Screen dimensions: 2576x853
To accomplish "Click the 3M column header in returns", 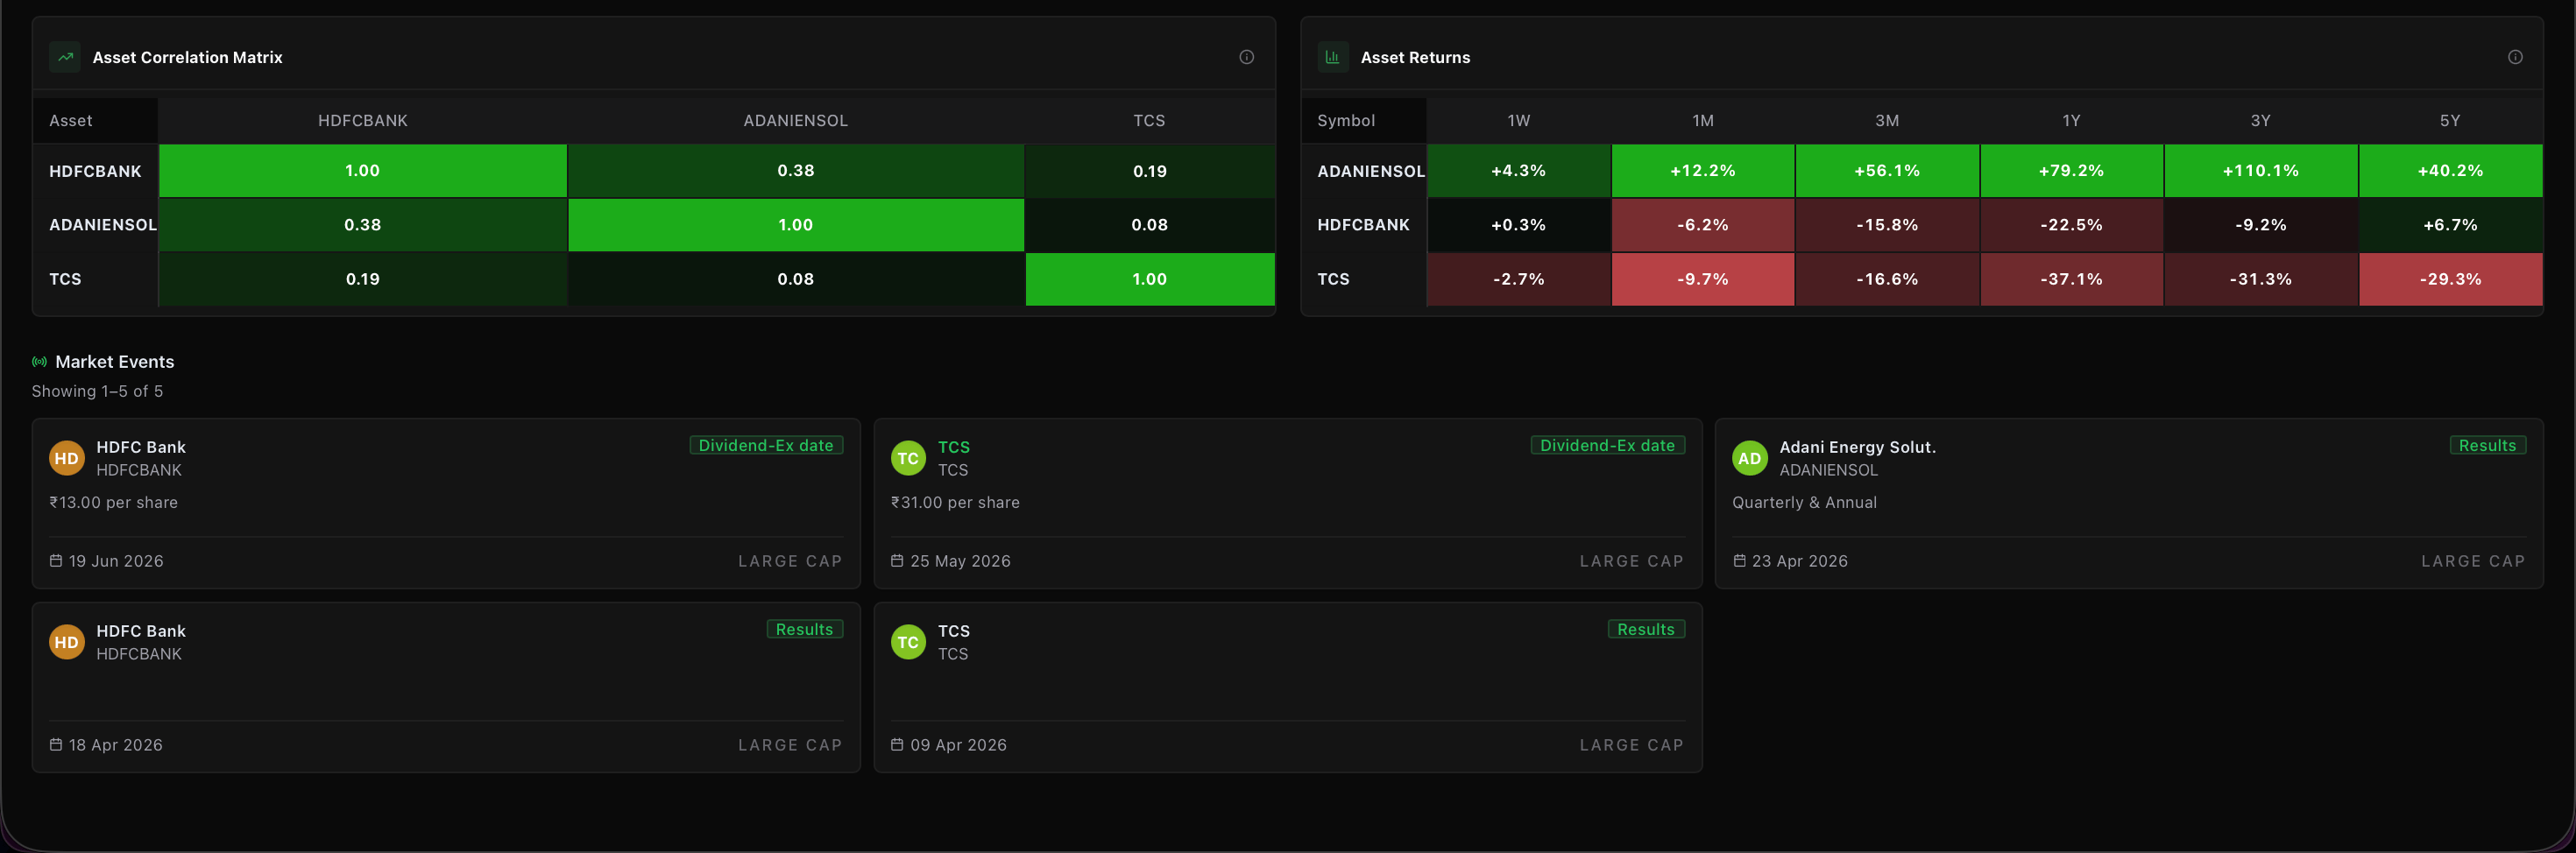I will [1887, 120].
